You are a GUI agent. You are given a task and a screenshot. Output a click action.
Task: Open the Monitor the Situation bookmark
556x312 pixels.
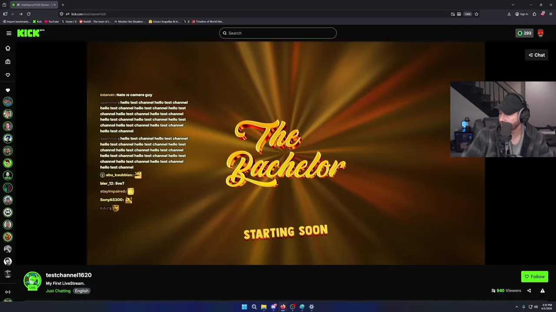click(130, 21)
